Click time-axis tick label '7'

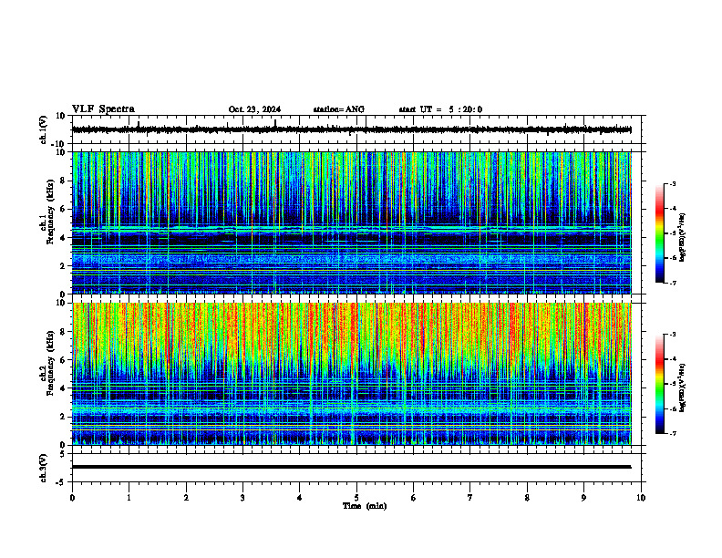pos(470,498)
